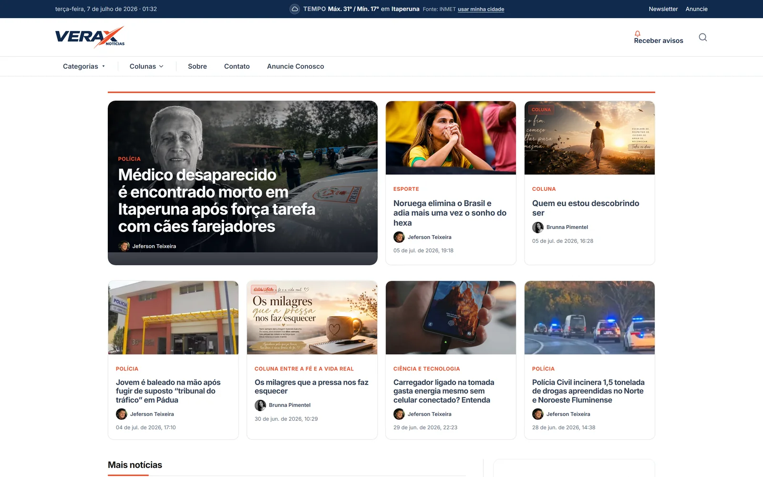Expand the Colunas dropdown menu
The image size is (763, 477).
point(146,66)
